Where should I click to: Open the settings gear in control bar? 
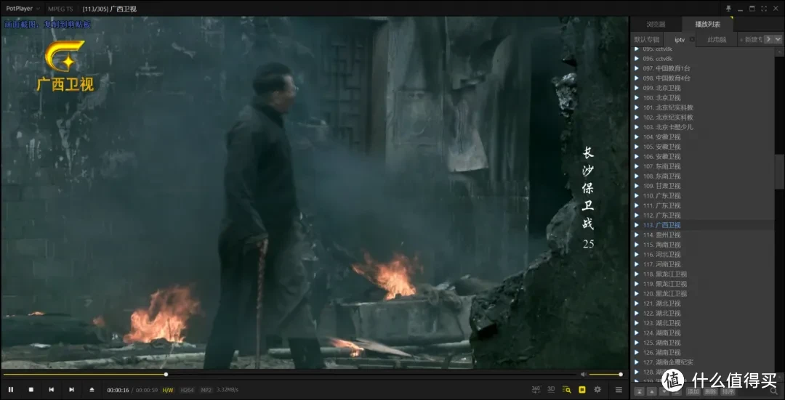[x=597, y=390]
